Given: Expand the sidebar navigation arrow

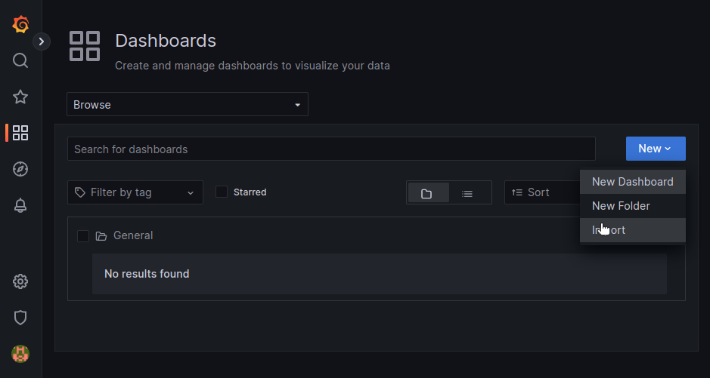Looking at the screenshot, I should [41, 42].
